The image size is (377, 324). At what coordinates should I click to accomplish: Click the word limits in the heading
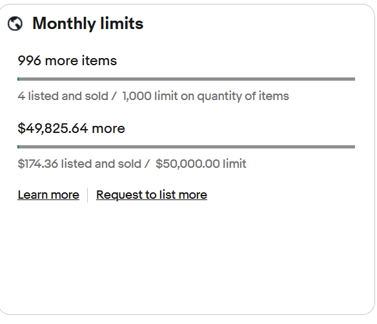click(121, 23)
